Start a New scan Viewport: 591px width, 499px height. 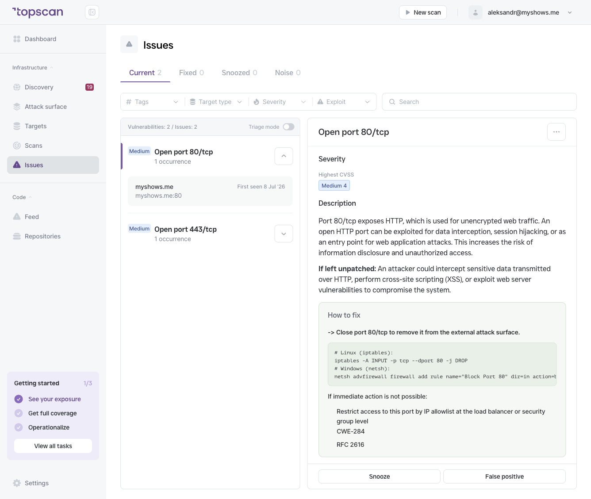pos(423,12)
